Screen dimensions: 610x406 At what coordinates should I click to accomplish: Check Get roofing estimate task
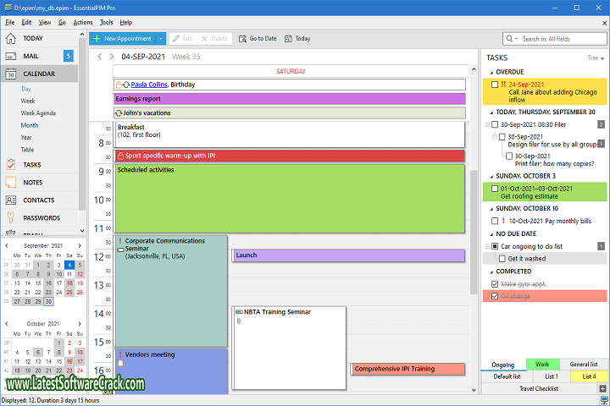tap(495, 189)
